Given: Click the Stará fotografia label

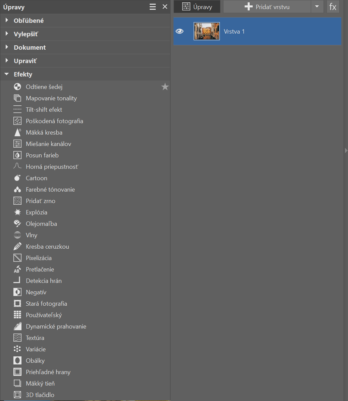Looking at the screenshot, I should pos(47,304).
